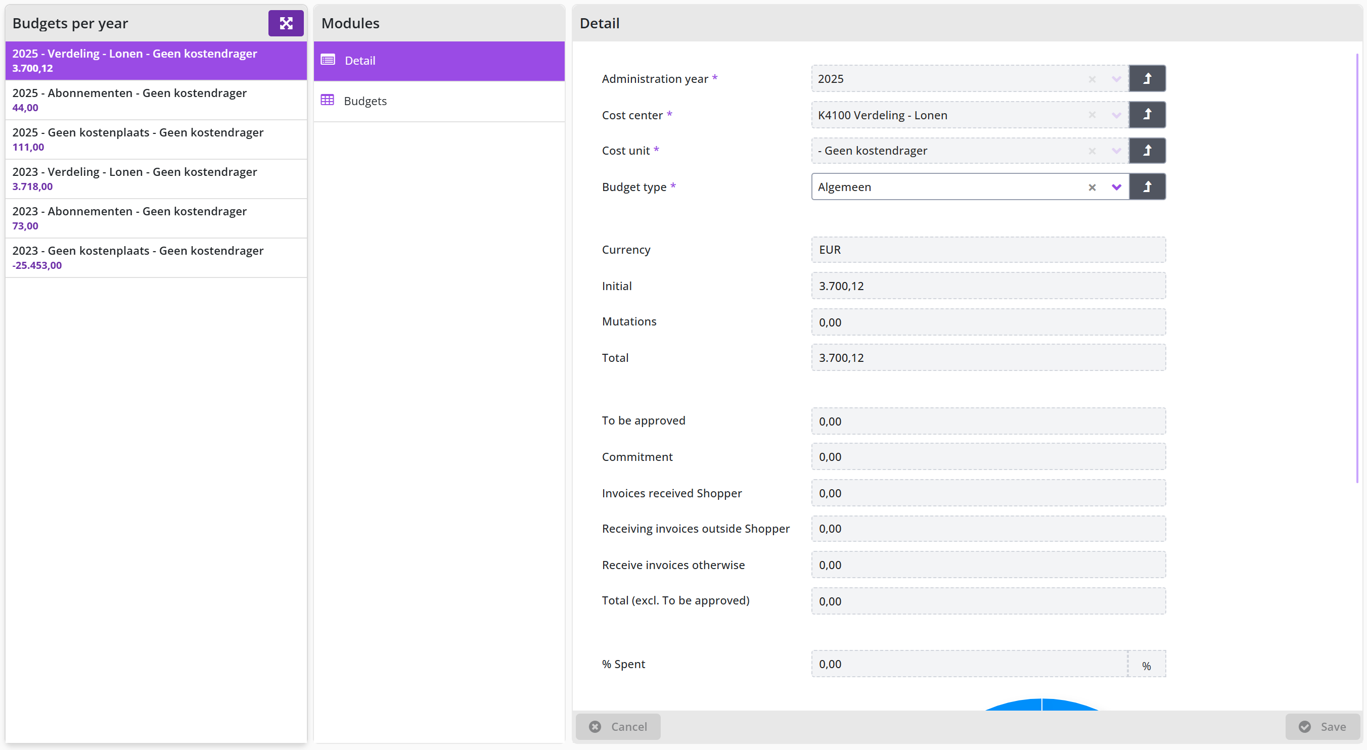Click the Detail panel vertical scrollbar
The image size is (1367, 750).
coord(1357,268)
